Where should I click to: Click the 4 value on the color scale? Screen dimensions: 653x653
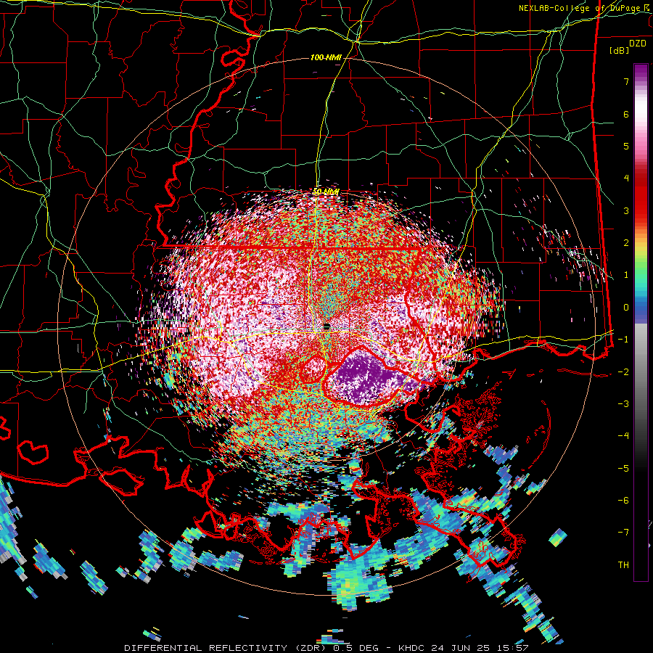[x=626, y=178]
